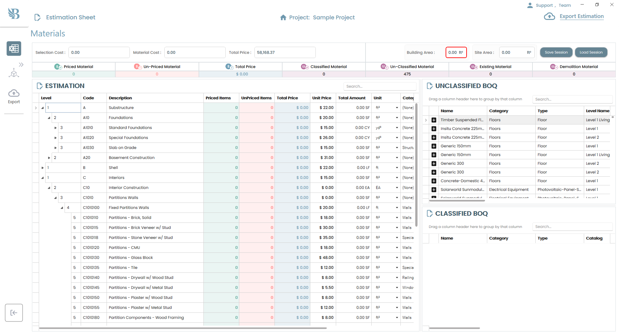Click the home icon beside Project name
Image resolution: width=619 pixels, height=335 pixels.
click(283, 17)
